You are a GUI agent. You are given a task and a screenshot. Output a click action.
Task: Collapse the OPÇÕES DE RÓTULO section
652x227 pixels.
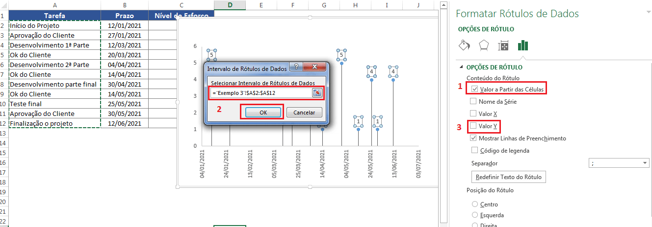461,68
